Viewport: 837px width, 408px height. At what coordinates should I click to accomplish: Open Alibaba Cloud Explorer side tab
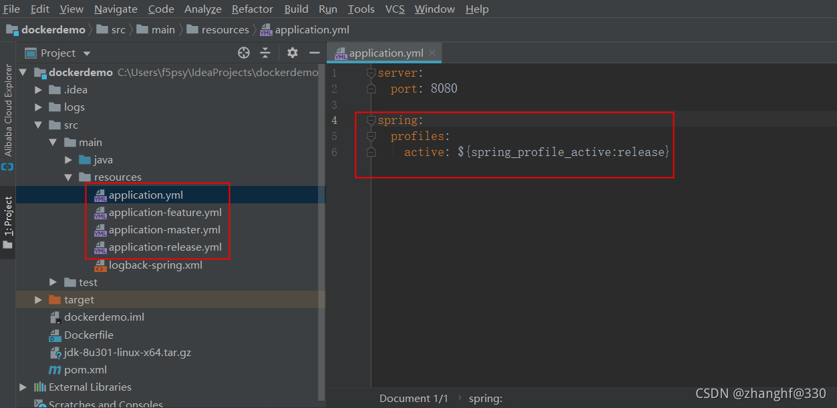coord(8,110)
